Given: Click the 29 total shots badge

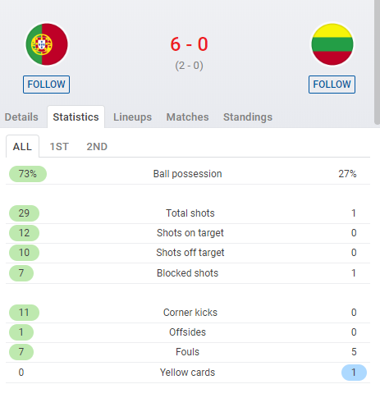Looking at the screenshot, I should point(24,213).
